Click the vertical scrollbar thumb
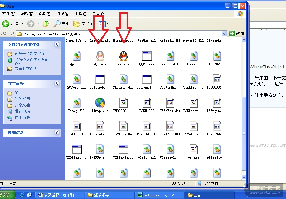Screen dimensions: 286x199 point(244,133)
